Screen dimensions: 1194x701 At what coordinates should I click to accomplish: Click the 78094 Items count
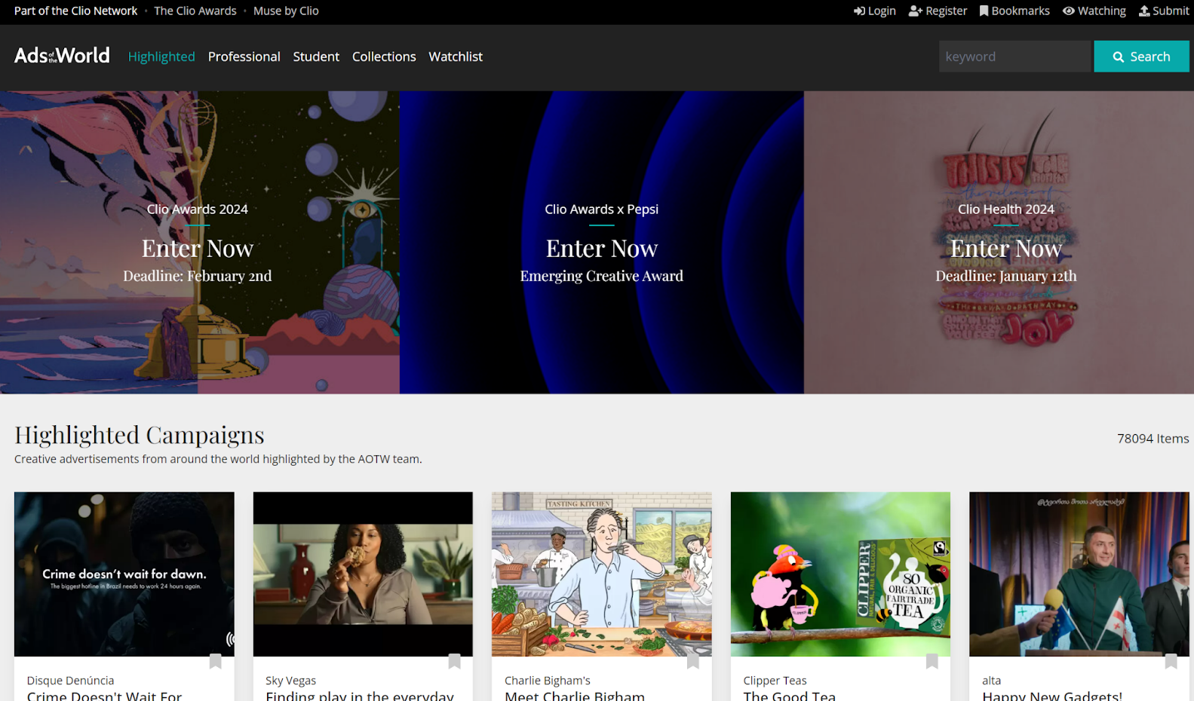(1153, 439)
